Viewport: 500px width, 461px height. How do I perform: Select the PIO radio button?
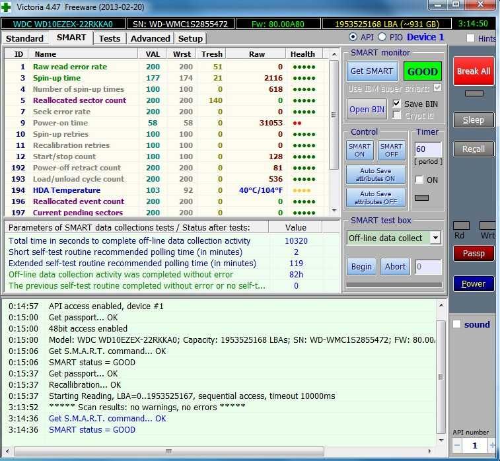coord(382,37)
